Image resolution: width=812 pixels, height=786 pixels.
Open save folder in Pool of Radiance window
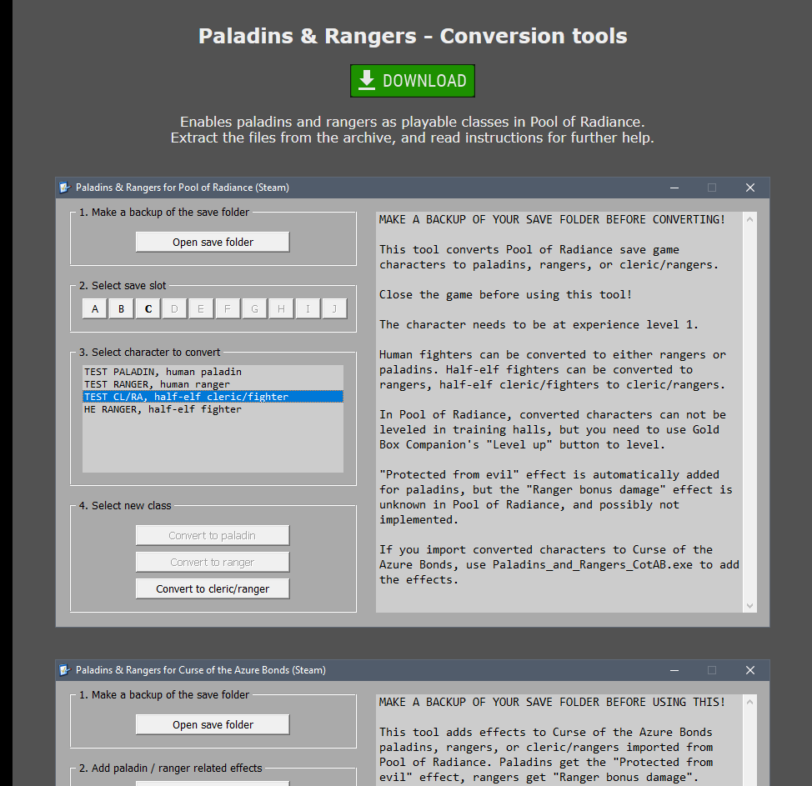click(213, 242)
